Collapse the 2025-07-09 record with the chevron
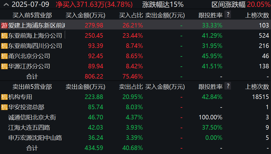The height and width of the screenshot is (154, 271). pyautogui.click(x=6, y=5)
